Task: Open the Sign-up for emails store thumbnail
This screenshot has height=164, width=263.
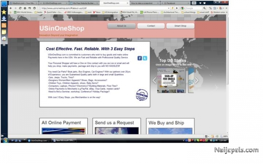Action: [171, 80]
